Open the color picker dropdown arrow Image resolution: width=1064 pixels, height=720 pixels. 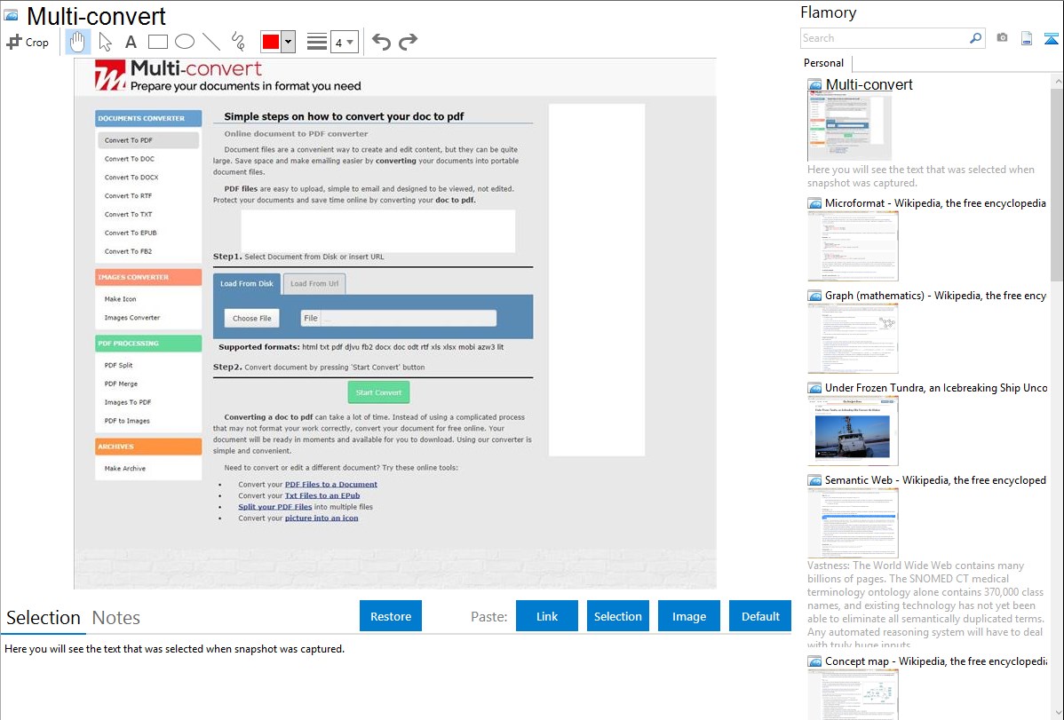tap(289, 42)
